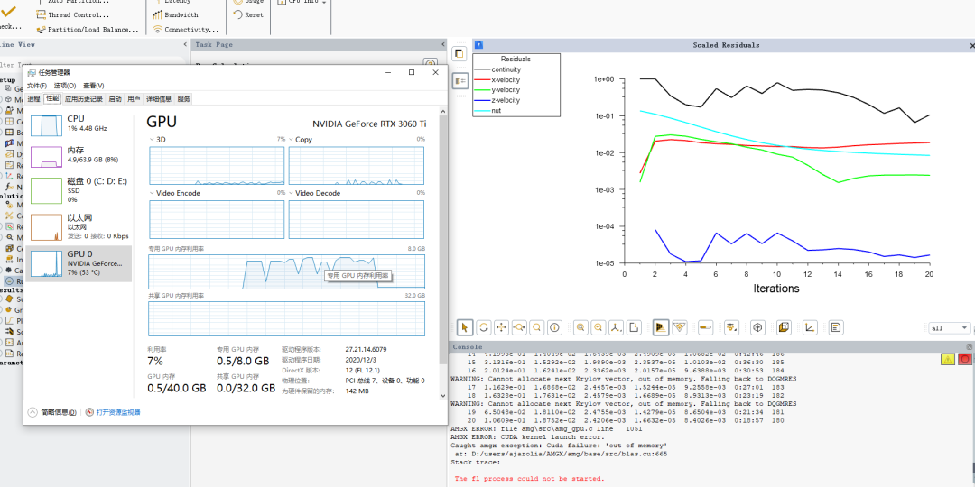Click the yellow warning icon in Console
This screenshot has height=487, width=975.
[947, 359]
